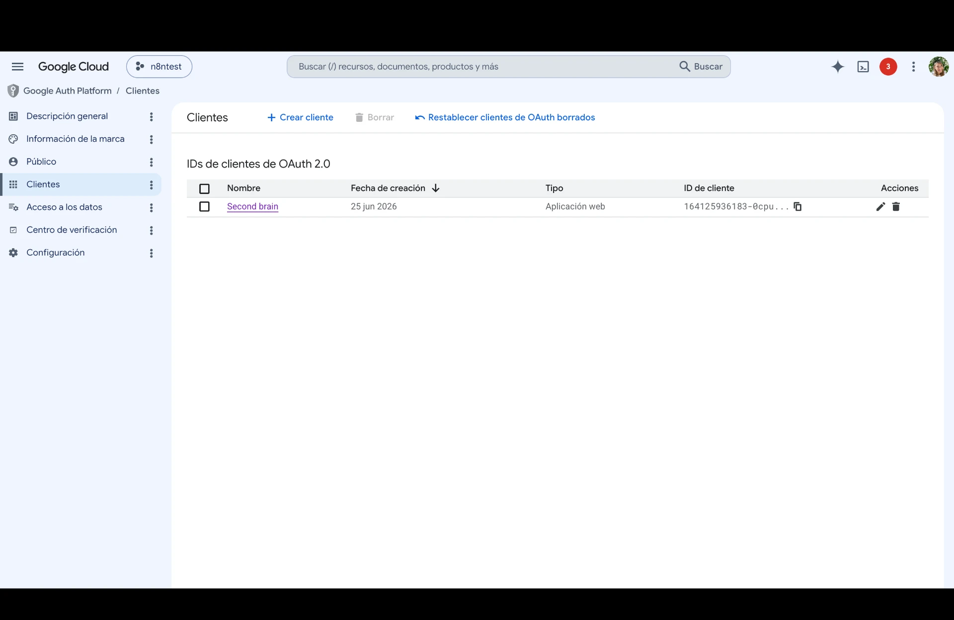Image resolution: width=954 pixels, height=620 pixels.
Task: Click Google Auth Platform breadcrumb
Action: click(68, 91)
